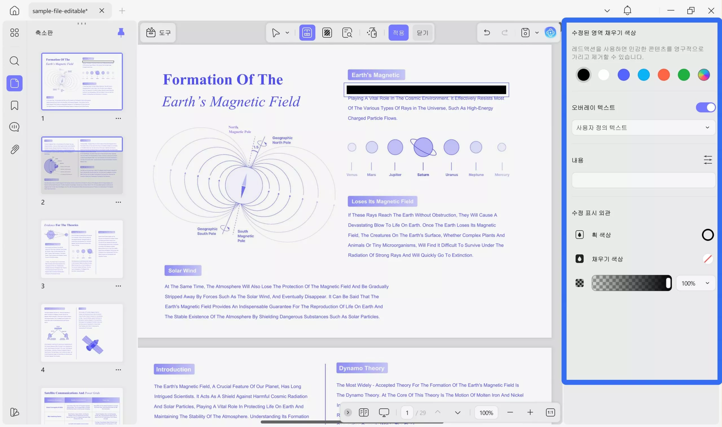Open the 100% opacity dropdown
The height and width of the screenshot is (427, 722).
(x=695, y=283)
